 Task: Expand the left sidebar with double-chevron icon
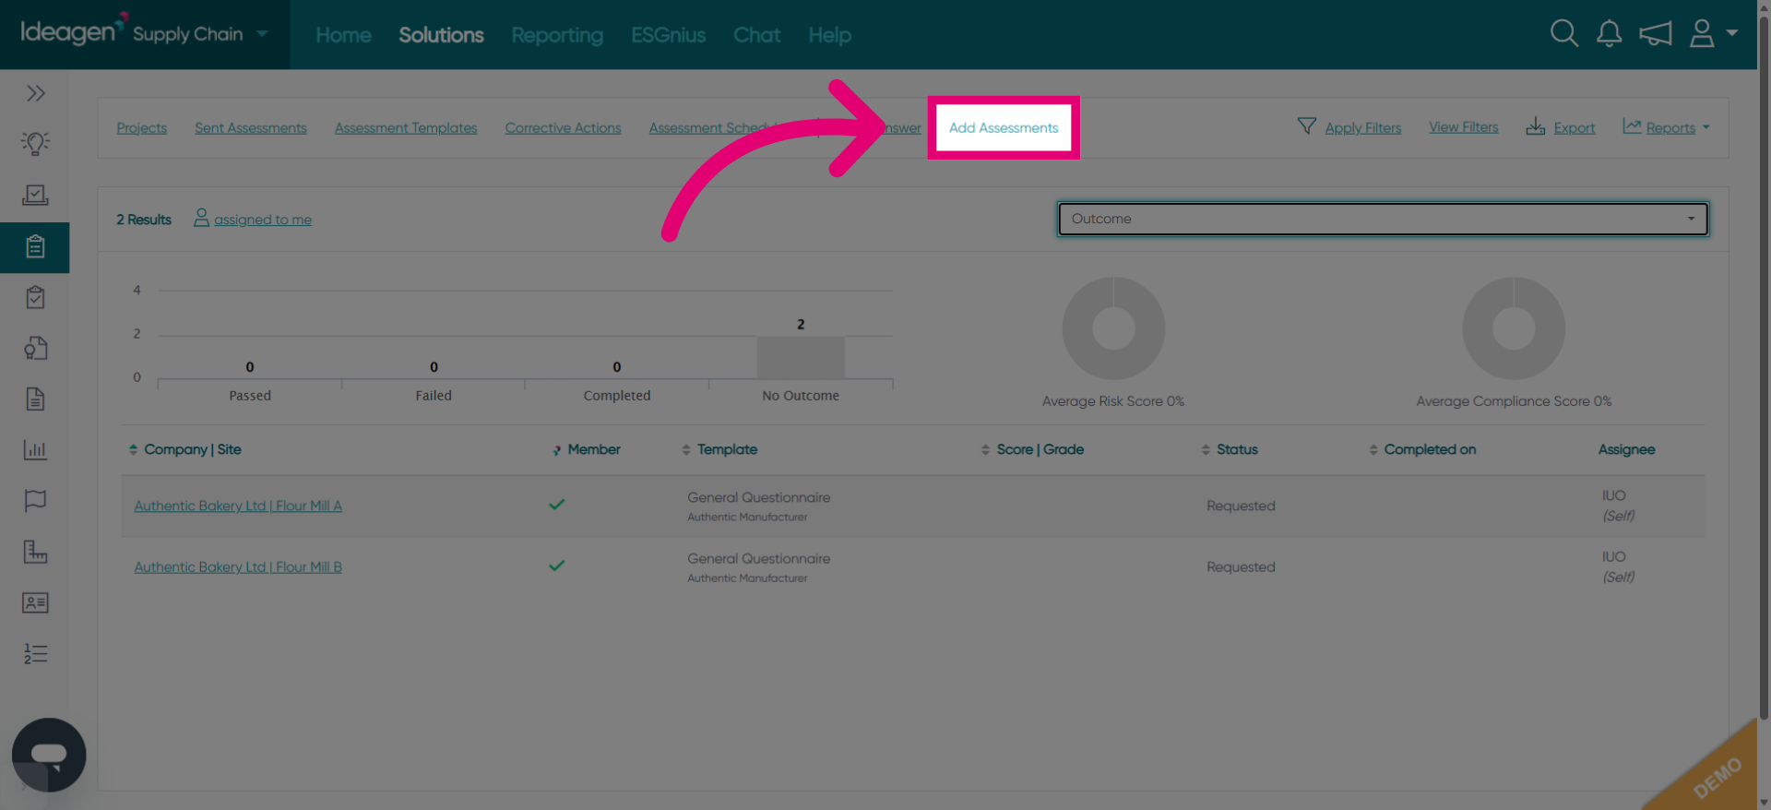36,93
